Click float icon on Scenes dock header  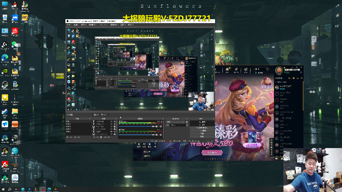90,119
